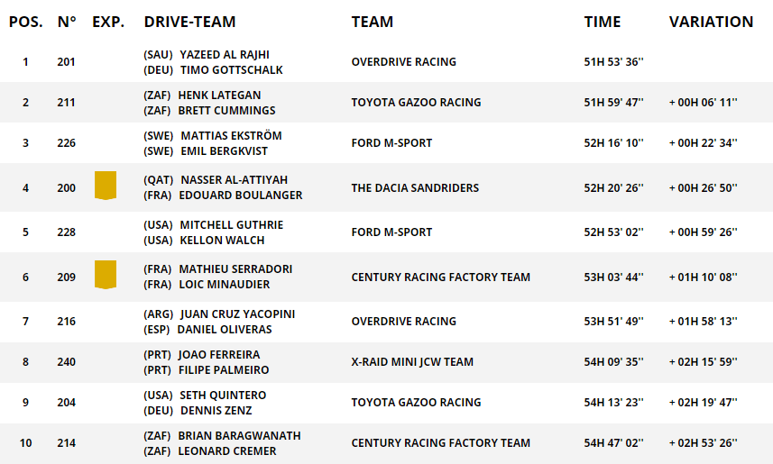The width and height of the screenshot is (773, 464).
Task: Click Century Racing Factory Team for car 209
Action: tap(440, 277)
